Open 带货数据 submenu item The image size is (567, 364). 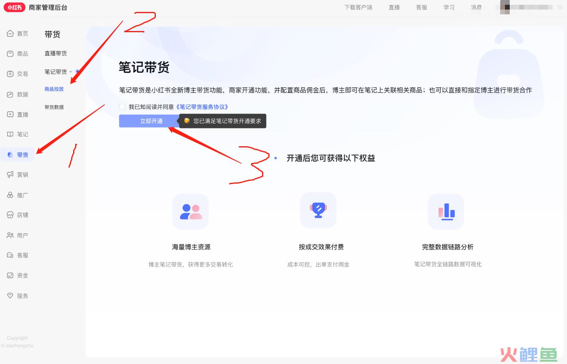(x=54, y=107)
